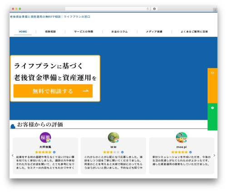Open the 保険相談 menu item
This screenshot has width=227, height=192.
[50, 32]
